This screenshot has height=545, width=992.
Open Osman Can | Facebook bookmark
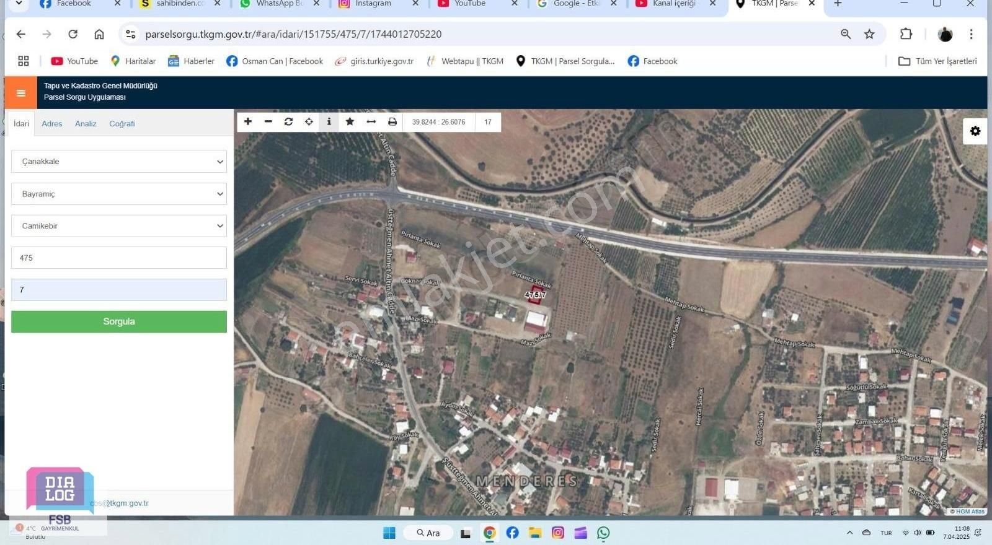click(275, 61)
